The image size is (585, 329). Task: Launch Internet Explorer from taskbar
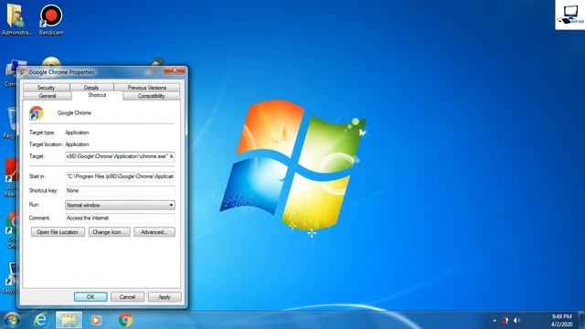point(40,320)
